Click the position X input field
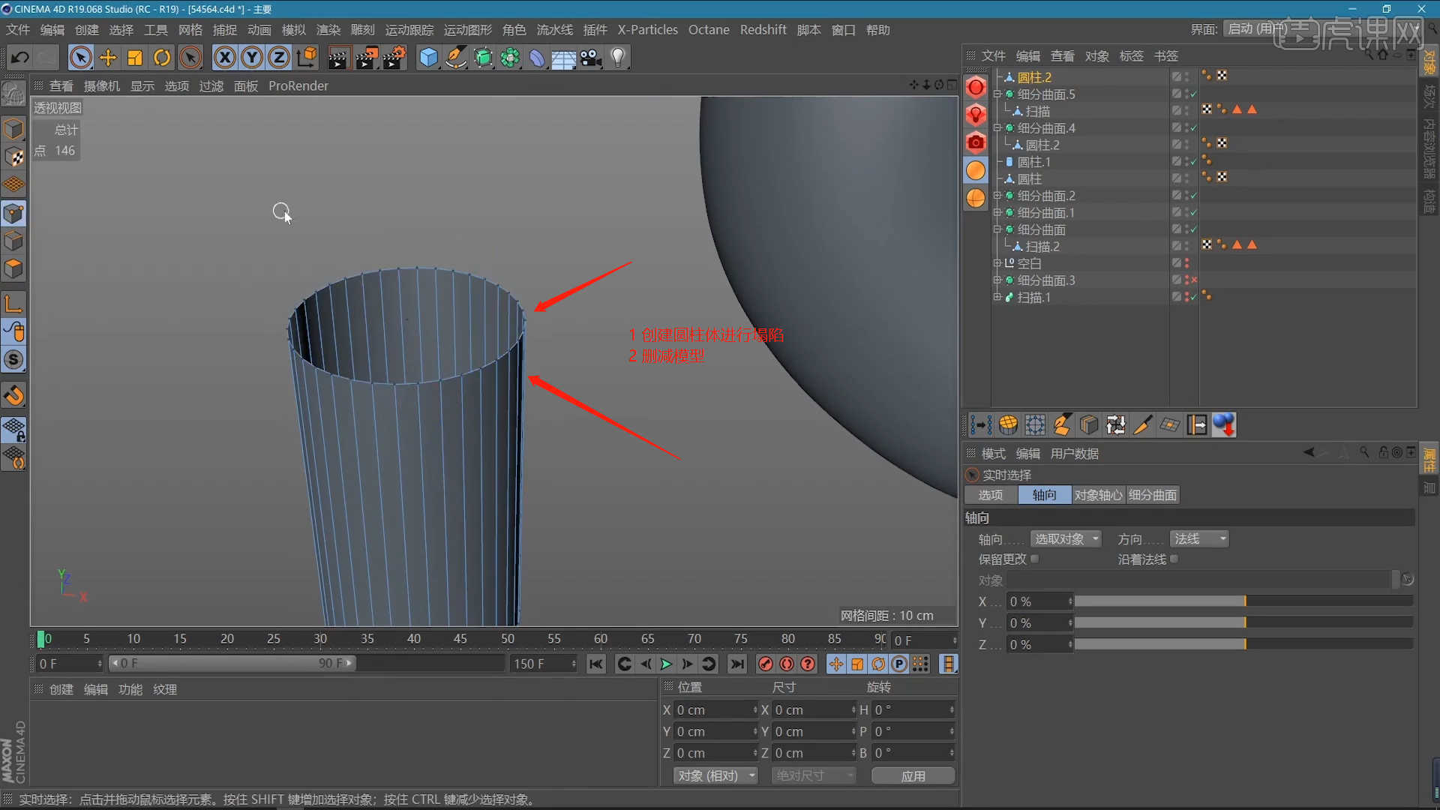 click(x=713, y=709)
